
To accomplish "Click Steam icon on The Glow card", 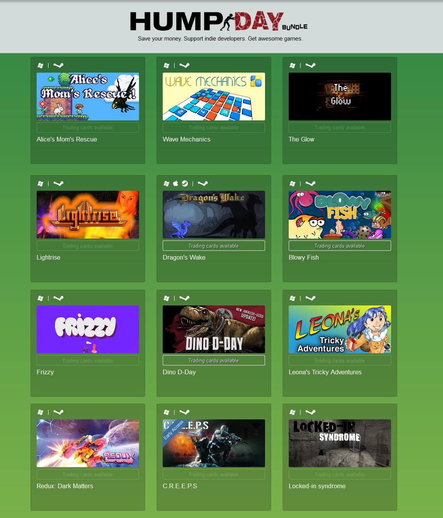I will [x=310, y=65].
